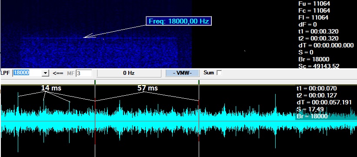Viewport: 357px width, 157px height.
Task: Click the "0 Hz" button
Action: pyautogui.click(x=129, y=73)
